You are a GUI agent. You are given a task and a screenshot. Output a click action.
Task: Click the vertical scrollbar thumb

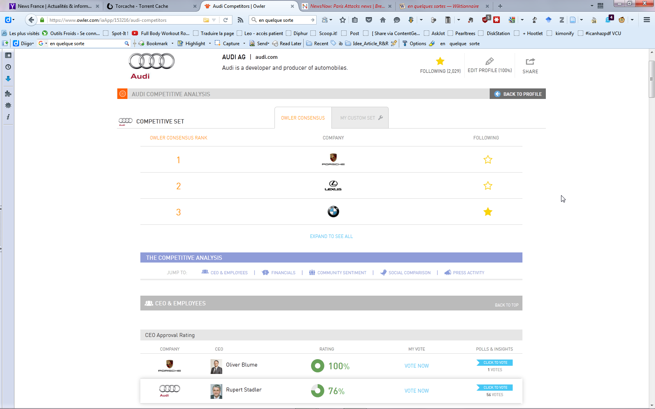(651, 79)
